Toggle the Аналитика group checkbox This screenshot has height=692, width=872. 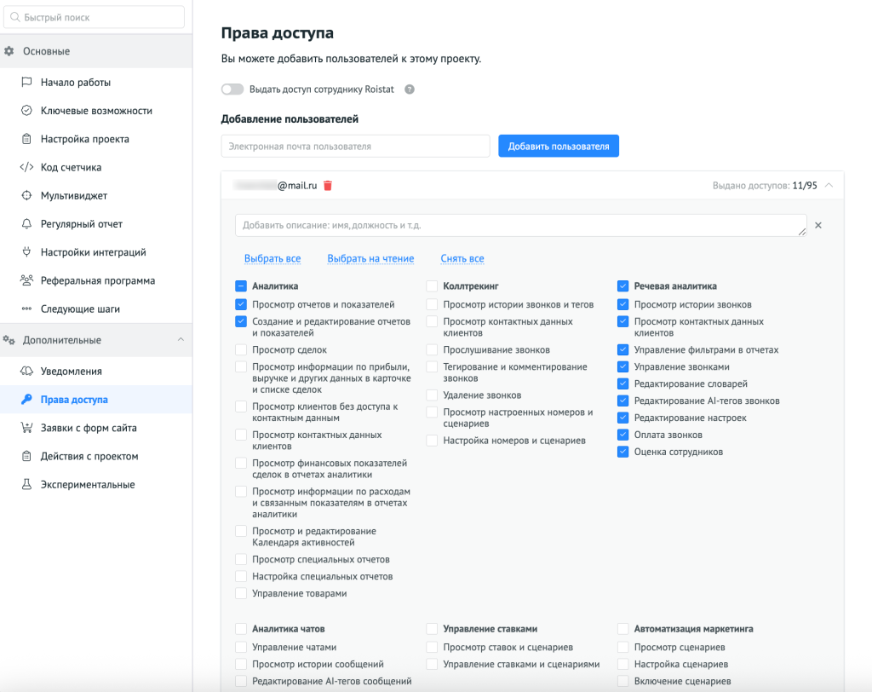coord(241,286)
